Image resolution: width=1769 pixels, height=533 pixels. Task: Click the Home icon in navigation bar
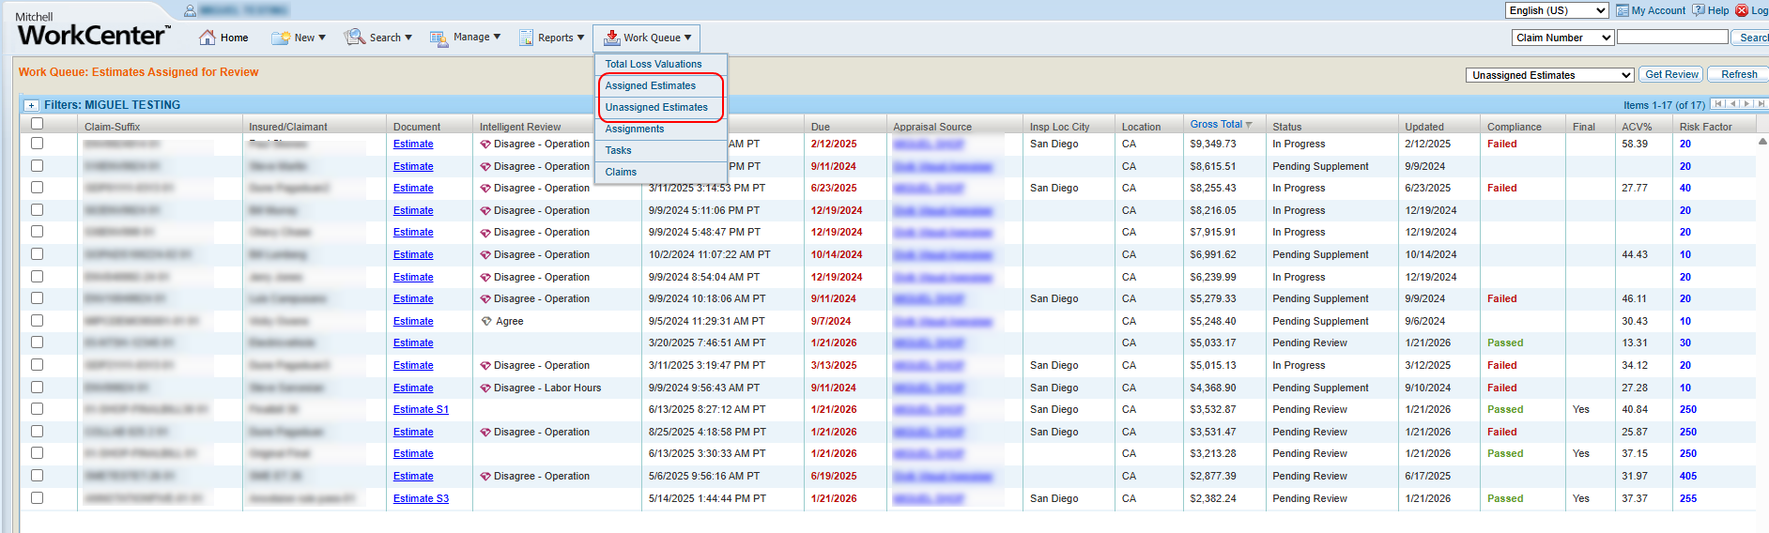click(x=208, y=38)
